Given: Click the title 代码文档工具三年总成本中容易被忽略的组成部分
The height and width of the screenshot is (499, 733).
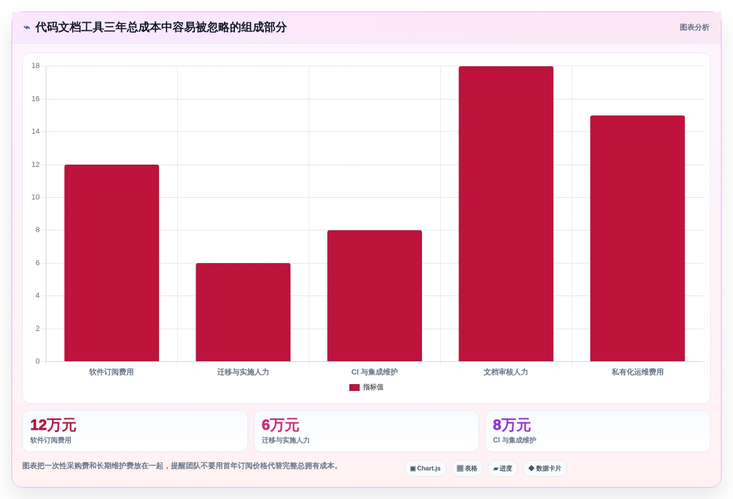Looking at the screenshot, I should tap(161, 27).
